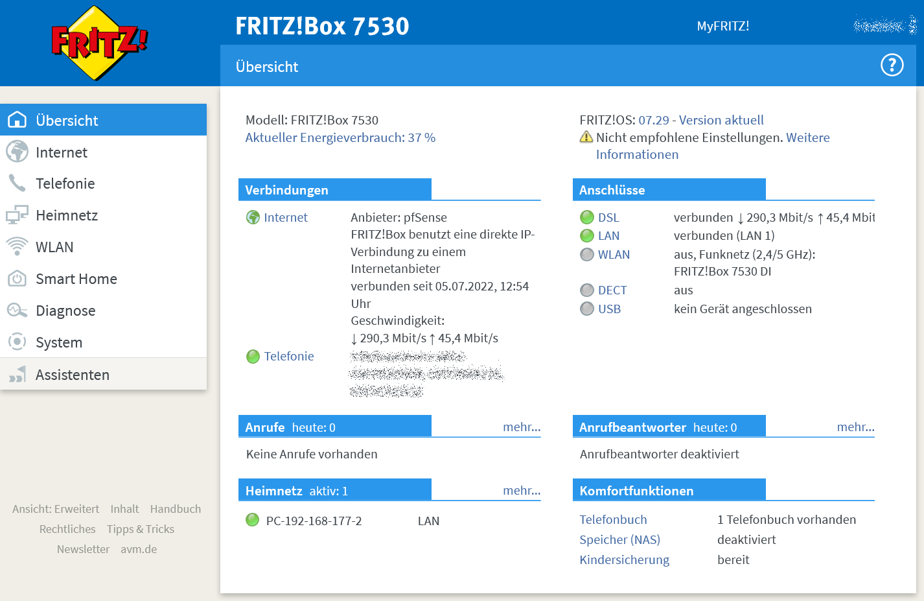Open the Tipps & Tricks footer link
Screen dimensions: 924x601
click(x=141, y=529)
